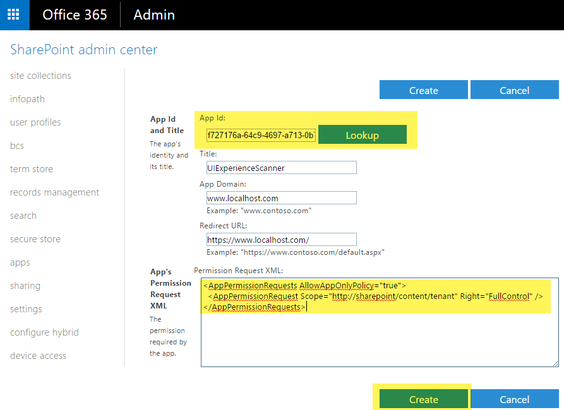This screenshot has width=564, height=410.
Task: Click the bottom highlighted Create button
Action: pos(423,399)
